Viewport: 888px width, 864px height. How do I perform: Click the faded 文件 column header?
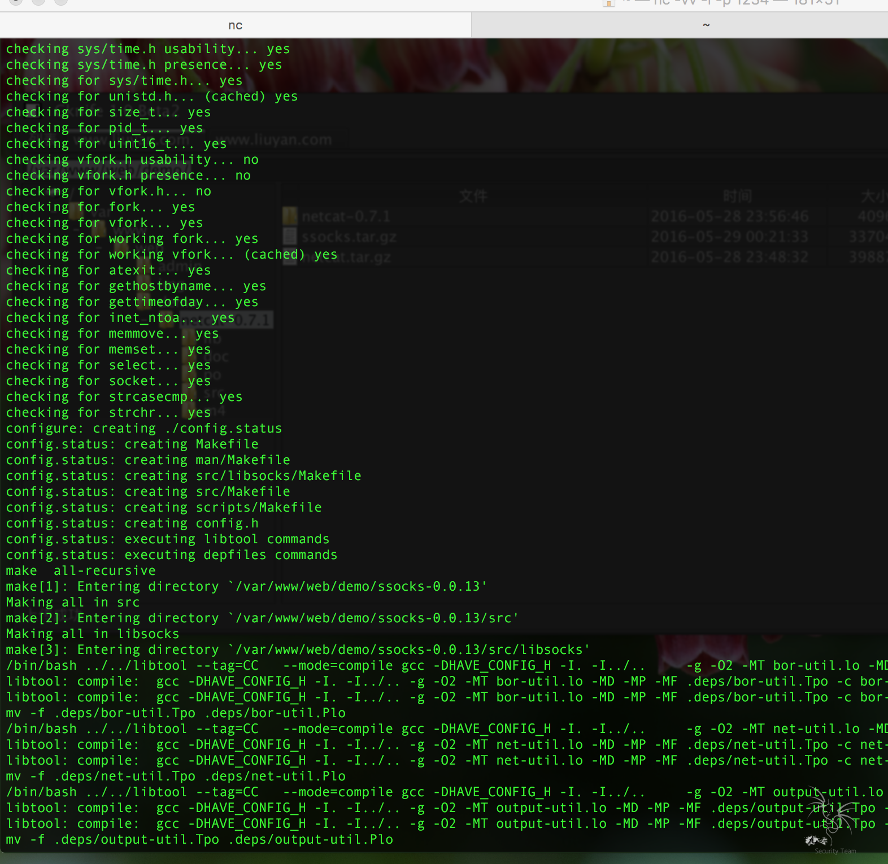473,196
